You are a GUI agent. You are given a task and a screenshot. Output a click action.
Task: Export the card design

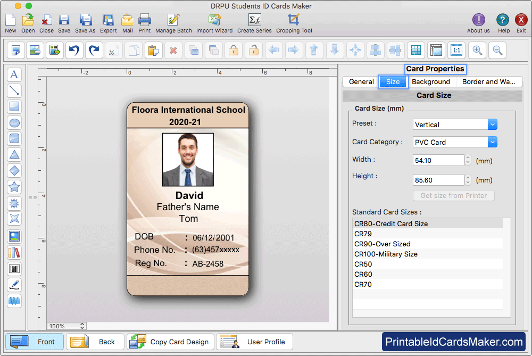(108, 23)
